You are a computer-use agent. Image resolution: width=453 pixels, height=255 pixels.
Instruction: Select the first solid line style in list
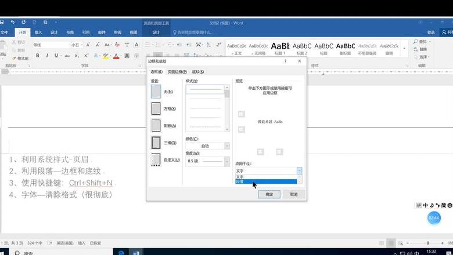point(206,89)
